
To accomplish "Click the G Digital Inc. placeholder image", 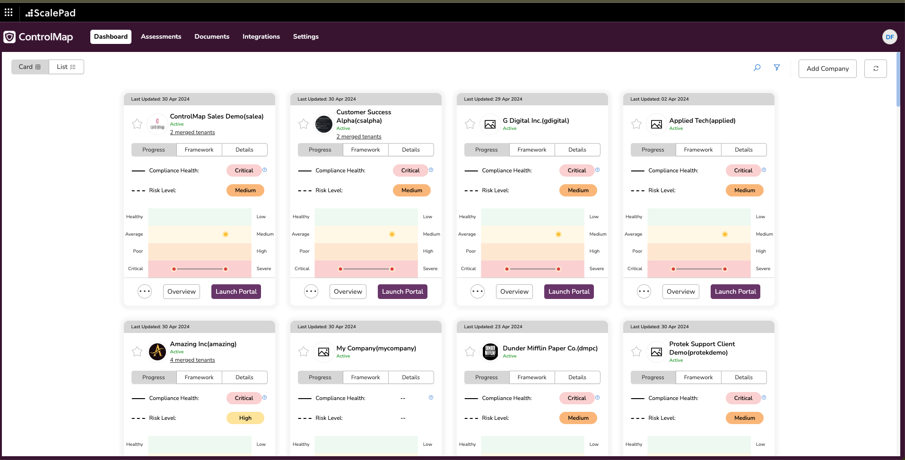I will point(490,124).
